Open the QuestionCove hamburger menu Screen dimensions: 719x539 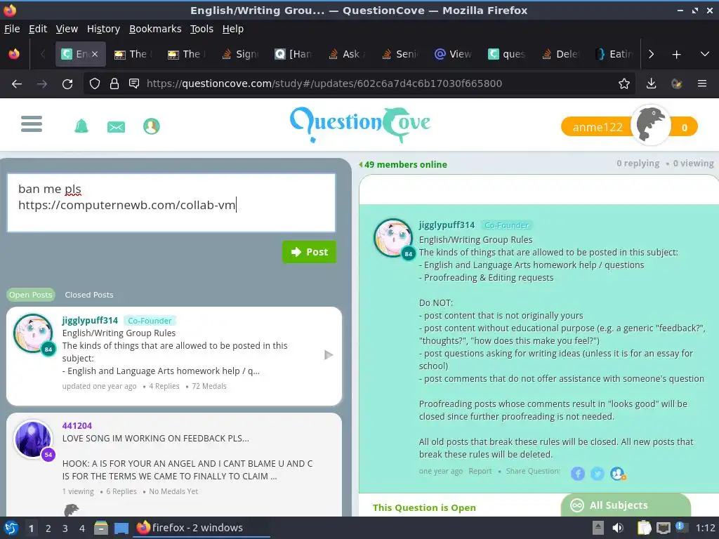point(32,124)
